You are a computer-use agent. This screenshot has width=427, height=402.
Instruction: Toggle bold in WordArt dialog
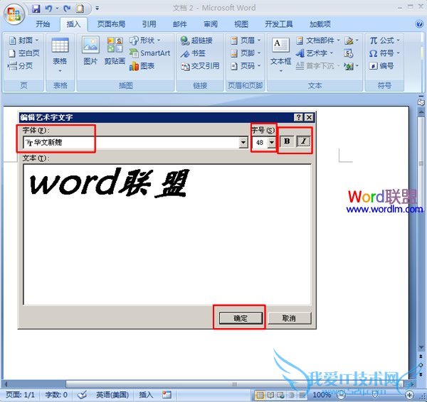[287, 141]
